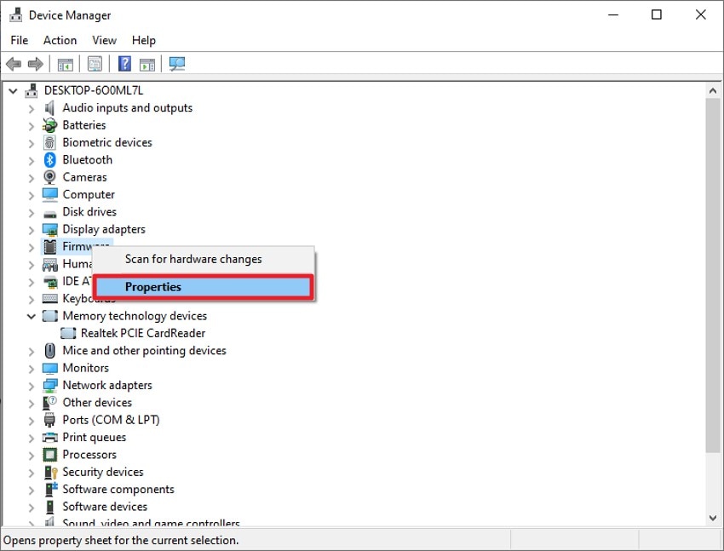Toggle the console tree panel icon

[65, 63]
